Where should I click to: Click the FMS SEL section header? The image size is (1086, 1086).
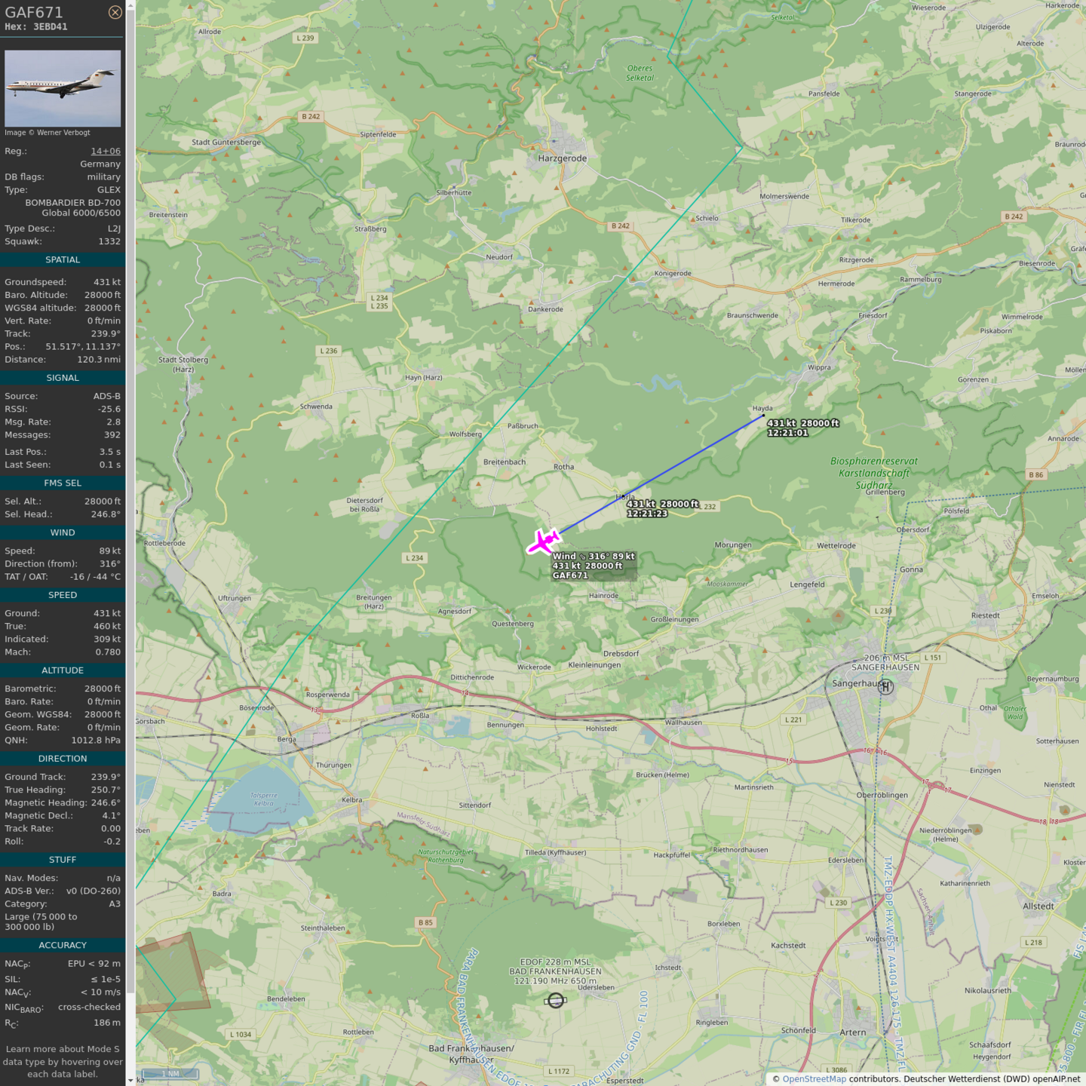click(x=63, y=483)
